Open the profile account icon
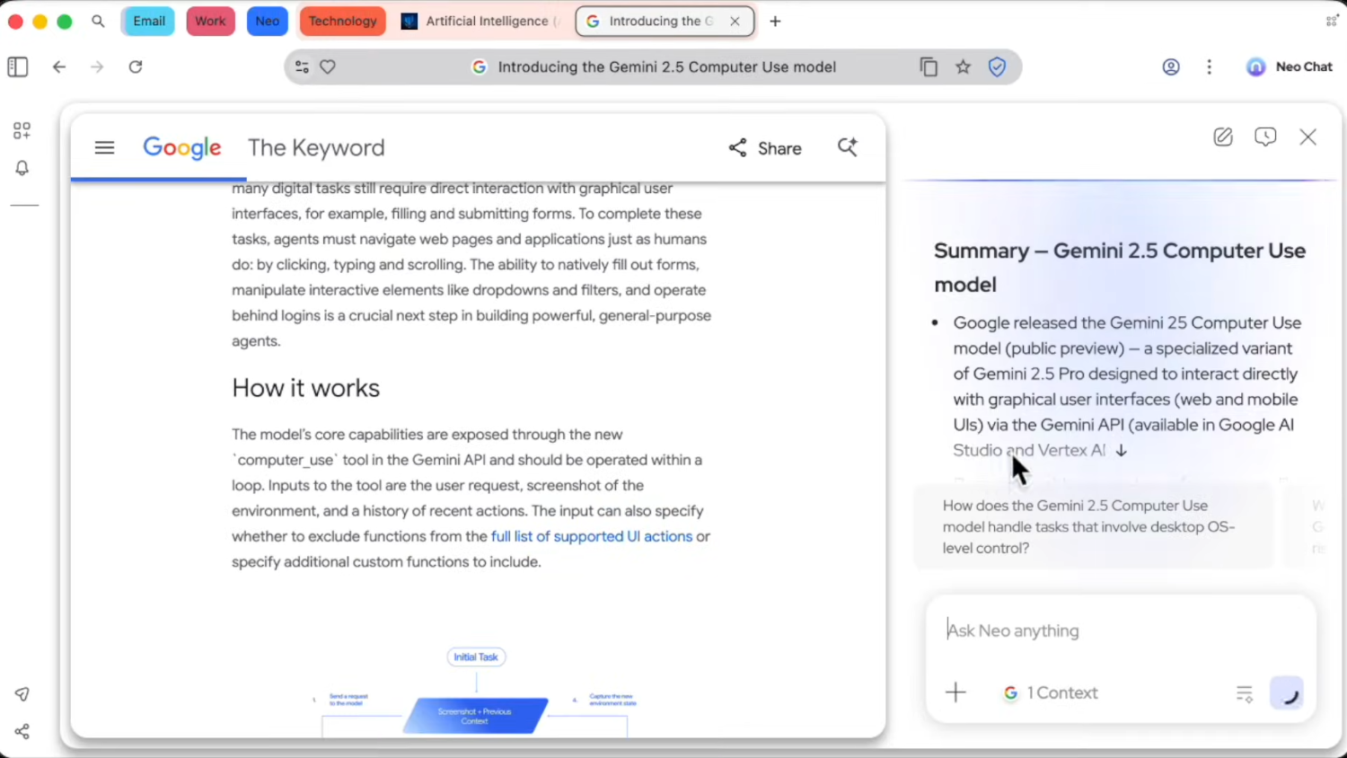The width and height of the screenshot is (1347, 758). tap(1171, 66)
